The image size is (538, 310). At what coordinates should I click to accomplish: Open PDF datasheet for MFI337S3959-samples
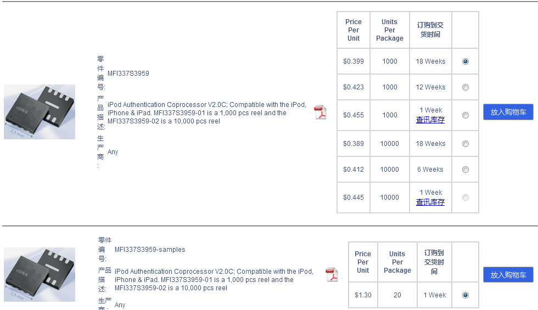[x=332, y=274]
